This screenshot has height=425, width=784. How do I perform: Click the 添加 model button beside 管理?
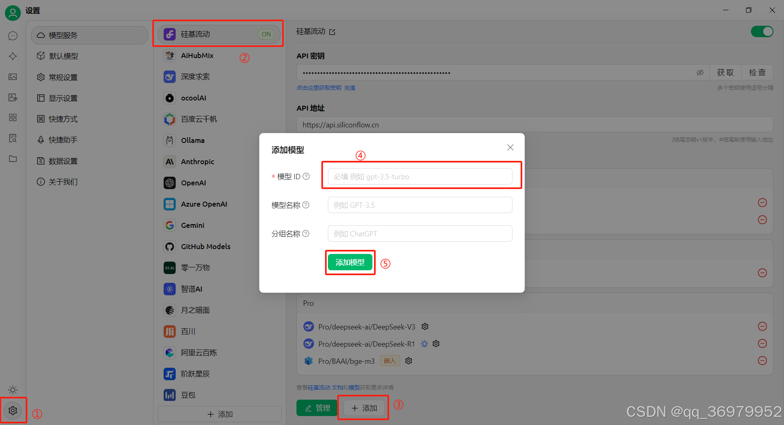coord(364,408)
